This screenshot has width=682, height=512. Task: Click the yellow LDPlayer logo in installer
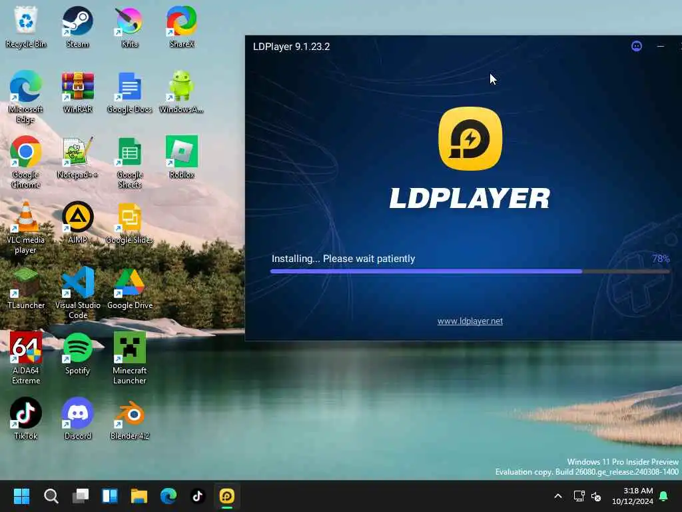click(470, 139)
